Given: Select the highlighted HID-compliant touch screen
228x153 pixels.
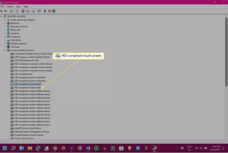Looking at the screenshot, I should pyautogui.click(x=27, y=84).
